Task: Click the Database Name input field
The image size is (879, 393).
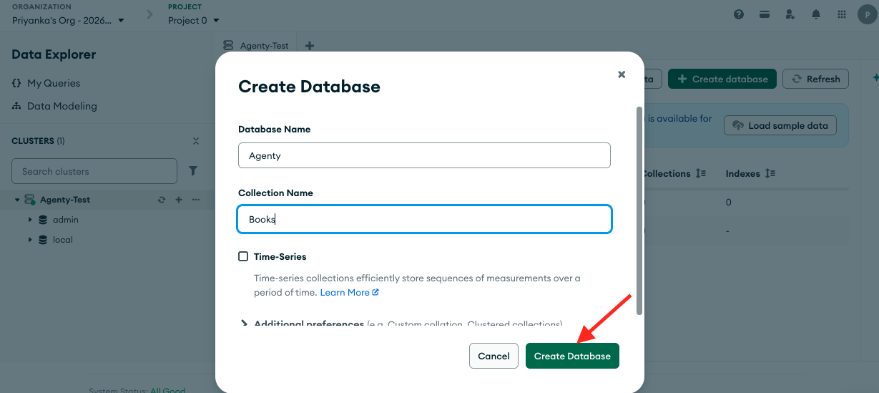Action: tap(423, 155)
